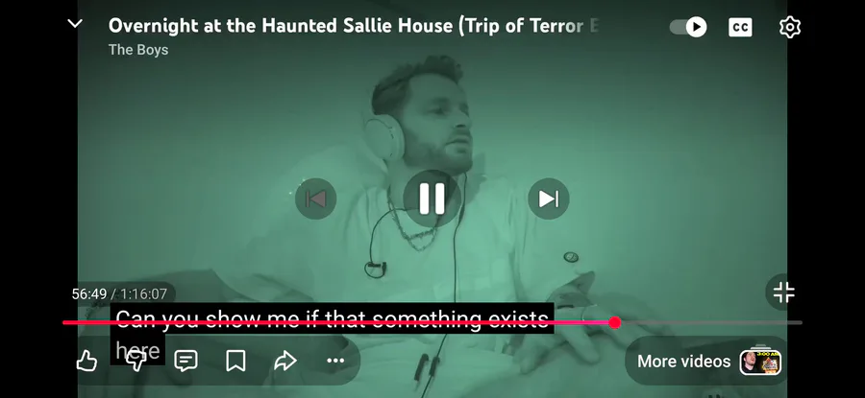Viewport: 865px width, 398px height.
Task: Collapse player with the down chevron
Action: coord(75,24)
